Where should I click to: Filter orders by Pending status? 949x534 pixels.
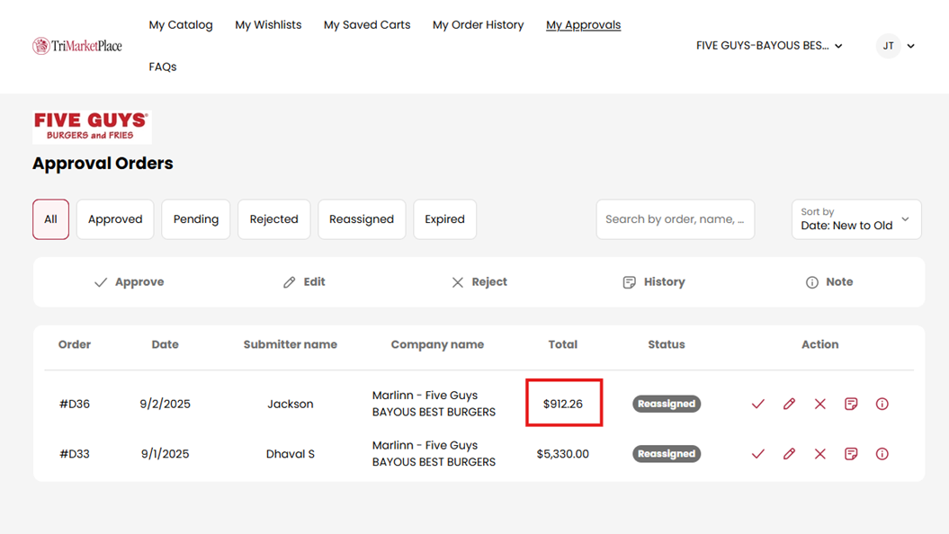tap(196, 219)
